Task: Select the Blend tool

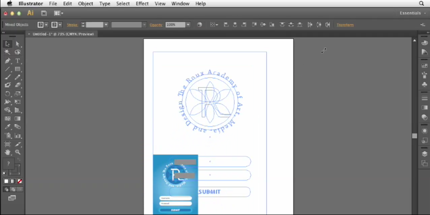Action: tap(17, 127)
